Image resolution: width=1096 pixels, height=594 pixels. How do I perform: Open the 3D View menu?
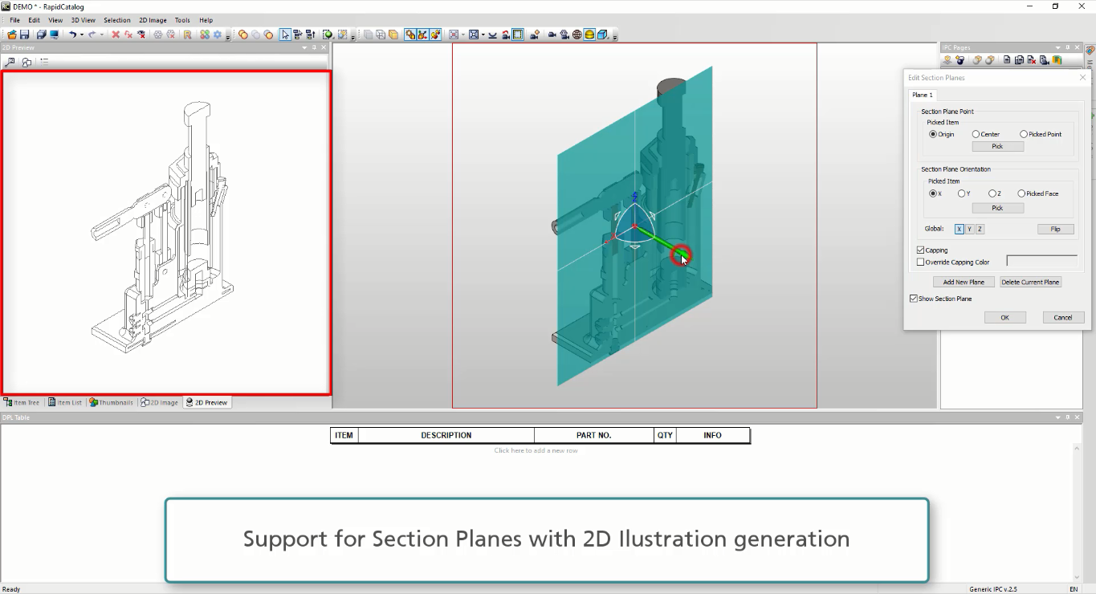tap(83, 20)
